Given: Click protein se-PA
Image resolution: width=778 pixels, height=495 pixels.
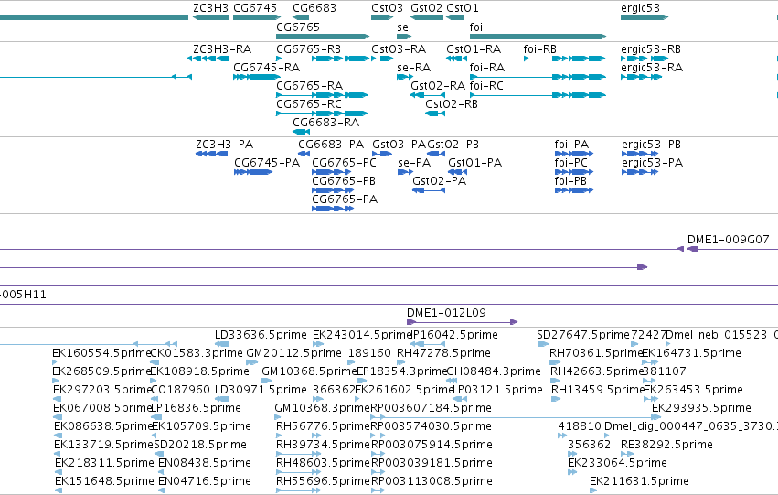Looking at the screenshot, I should tap(414, 163).
